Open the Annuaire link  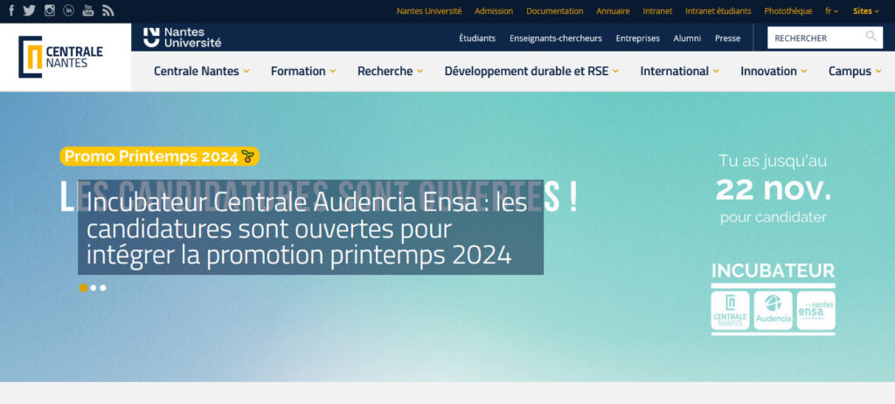click(613, 10)
